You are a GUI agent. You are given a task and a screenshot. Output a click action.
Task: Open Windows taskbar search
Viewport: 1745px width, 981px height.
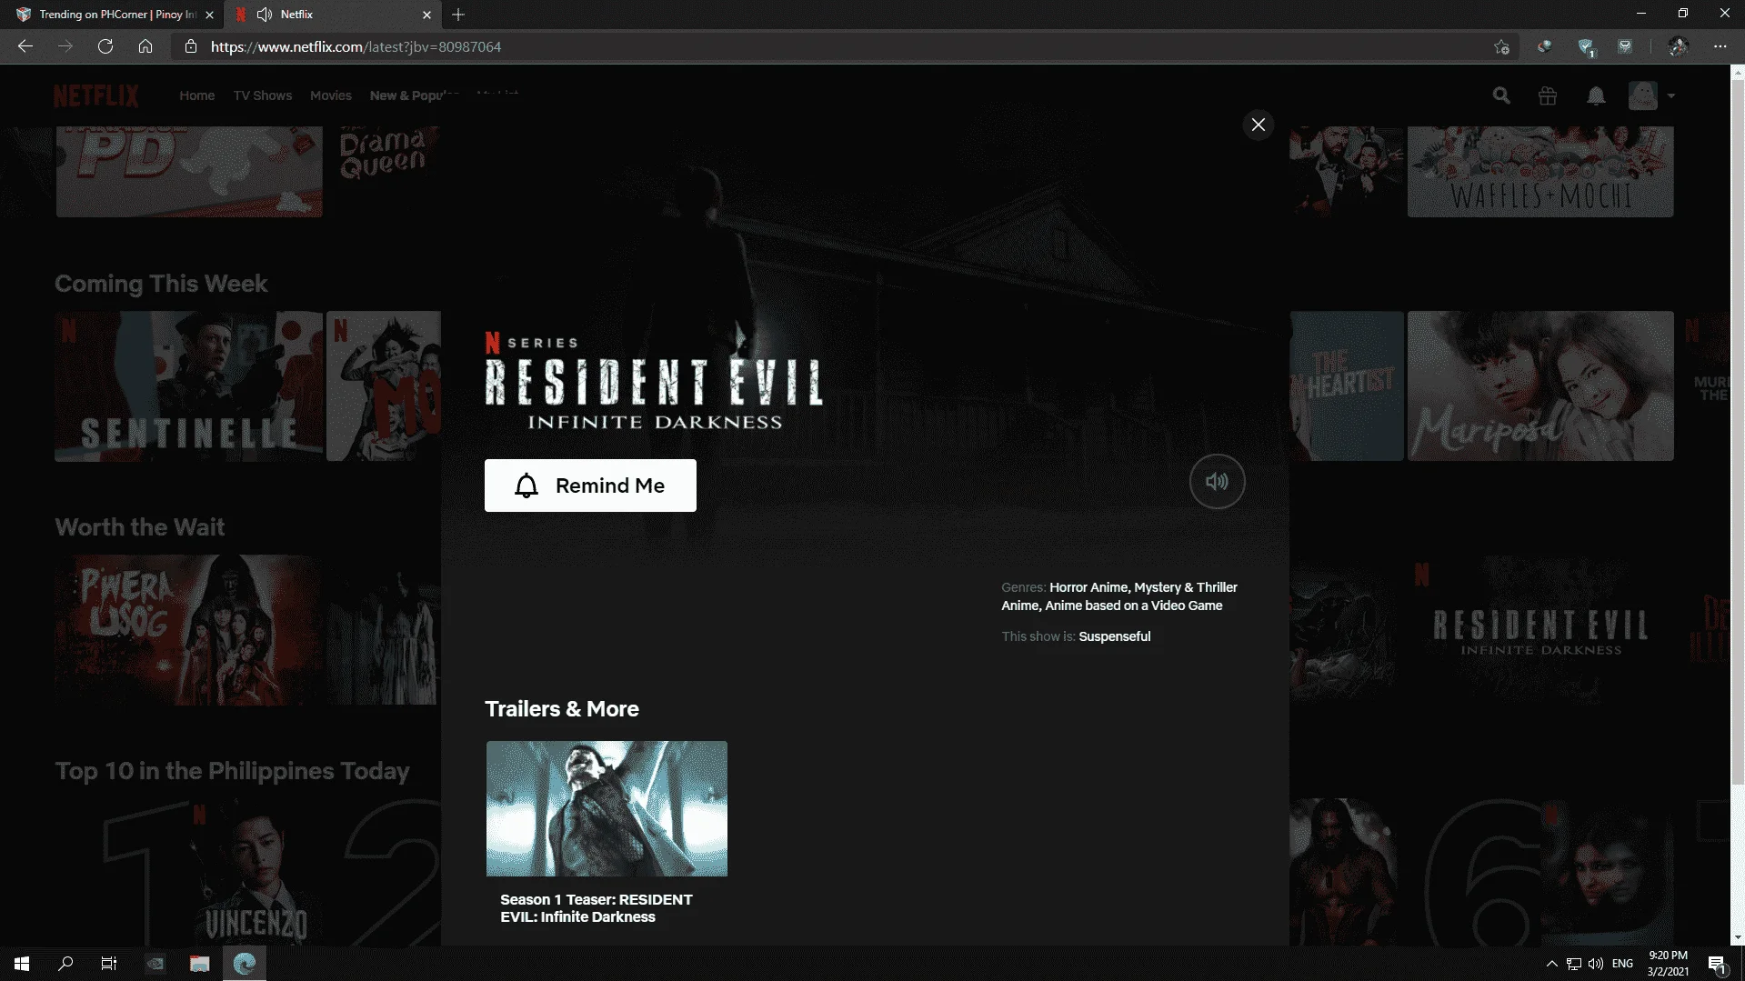tap(65, 964)
